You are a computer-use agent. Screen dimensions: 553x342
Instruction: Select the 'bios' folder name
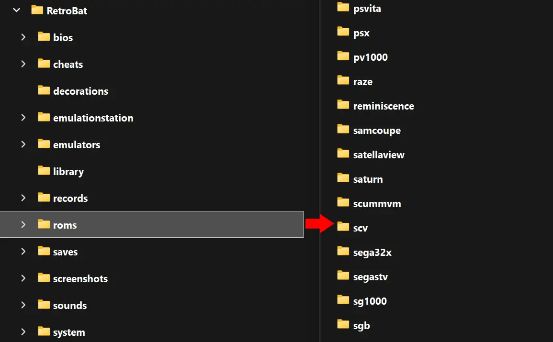click(63, 38)
